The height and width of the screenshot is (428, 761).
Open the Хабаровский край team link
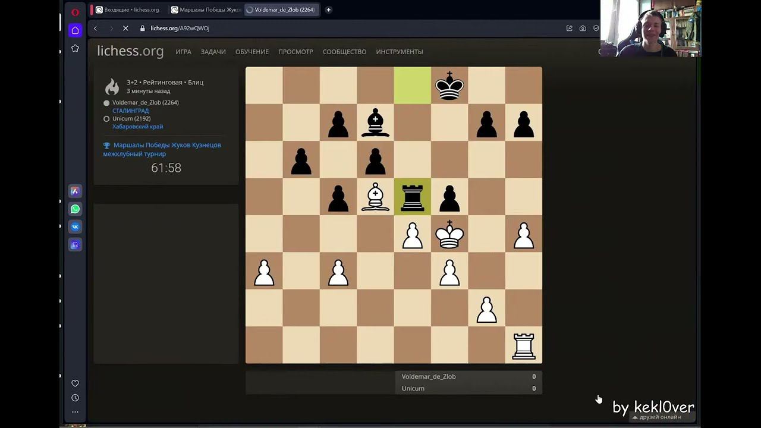click(138, 127)
